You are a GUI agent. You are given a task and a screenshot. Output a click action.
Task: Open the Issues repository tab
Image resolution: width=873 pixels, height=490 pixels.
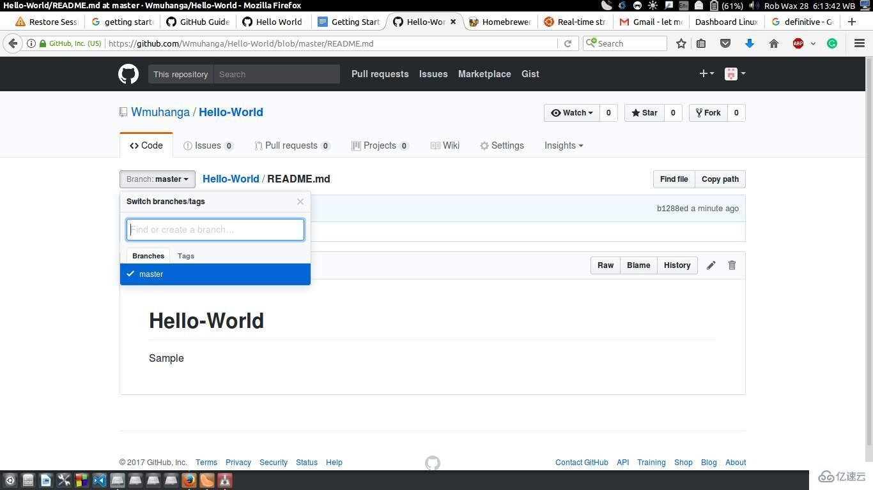click(x=208, y=145)
